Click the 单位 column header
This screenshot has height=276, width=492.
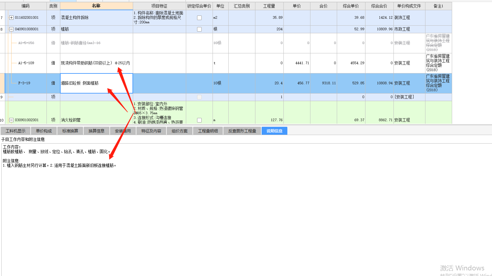pyautogui.click(x=220, y=6)
